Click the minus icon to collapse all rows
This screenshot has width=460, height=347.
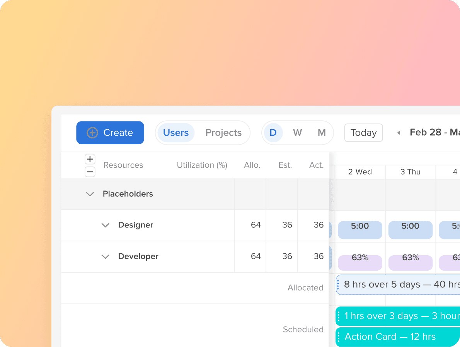[x=90, y=172]
